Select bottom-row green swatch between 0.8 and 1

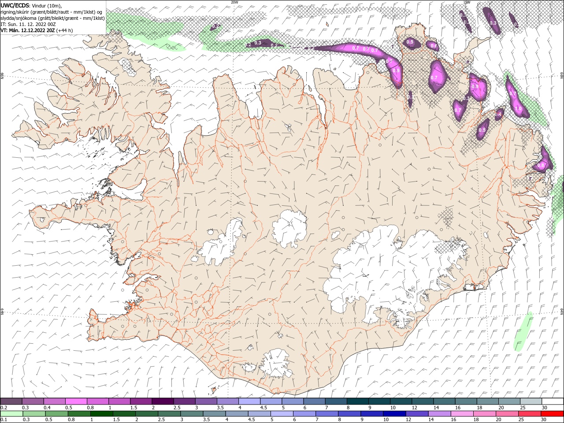[79, 414]
